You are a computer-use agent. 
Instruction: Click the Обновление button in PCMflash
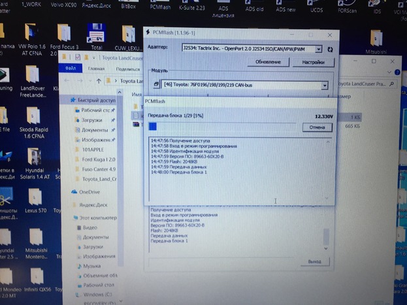coord(268,61)
